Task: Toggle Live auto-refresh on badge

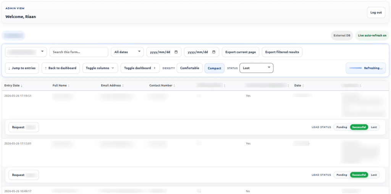Action: click(372, 35)
